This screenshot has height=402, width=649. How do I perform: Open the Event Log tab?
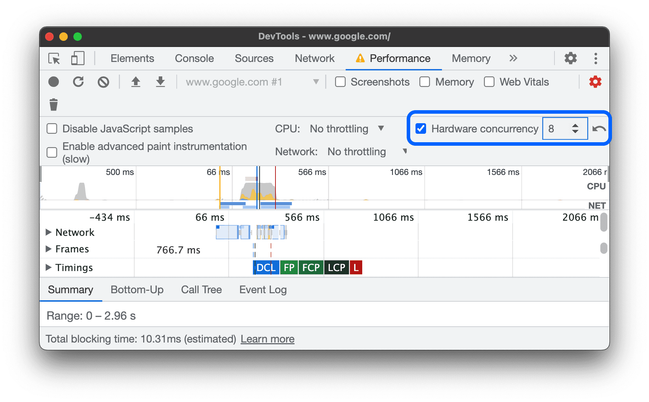(x=262, y=289)
